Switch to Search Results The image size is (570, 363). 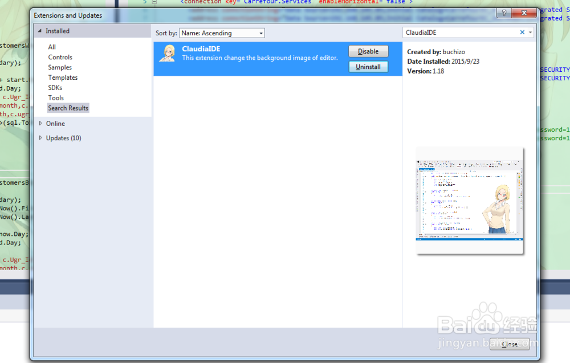point(68,108)
